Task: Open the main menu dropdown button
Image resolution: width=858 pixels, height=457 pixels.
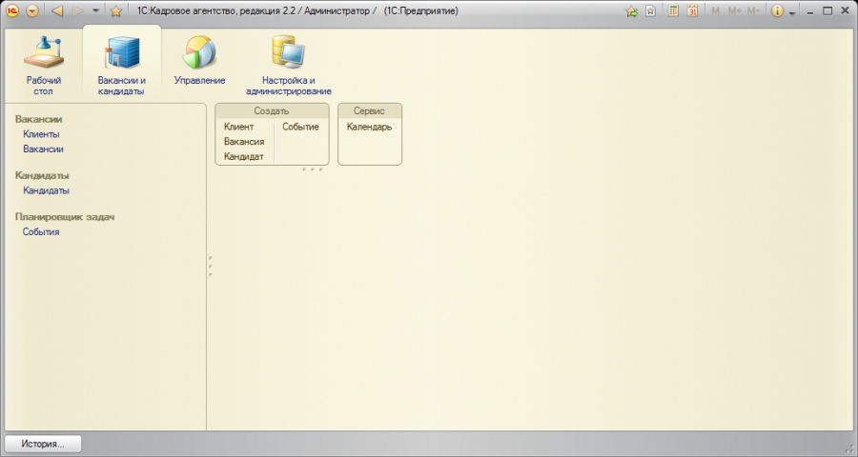Action: (32, 10)
